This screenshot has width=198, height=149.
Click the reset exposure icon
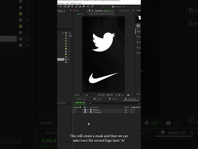[x=119, y=95]
